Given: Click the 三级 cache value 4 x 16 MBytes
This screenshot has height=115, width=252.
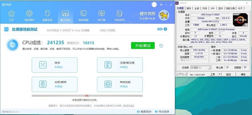Looking at the screenshot, I should (230, 60).
